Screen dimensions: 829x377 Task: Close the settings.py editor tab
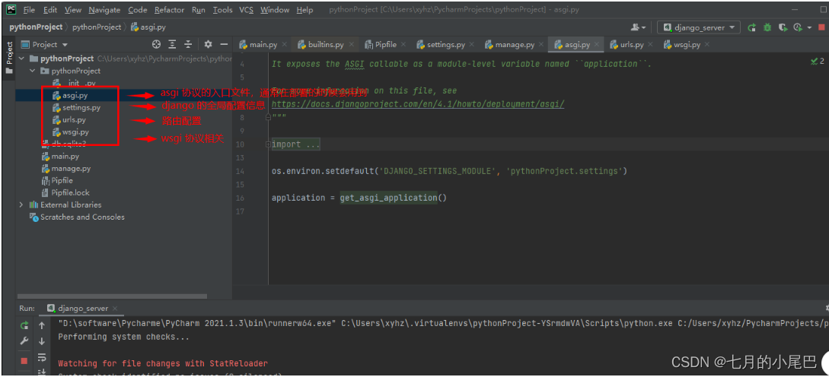tap(472, 45)
